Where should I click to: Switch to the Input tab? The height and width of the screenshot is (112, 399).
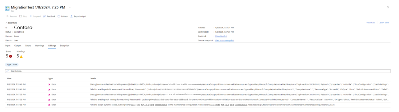point(8,45)
